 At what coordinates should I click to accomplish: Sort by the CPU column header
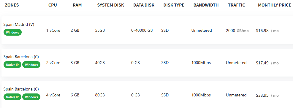click(x=53, y=5)
